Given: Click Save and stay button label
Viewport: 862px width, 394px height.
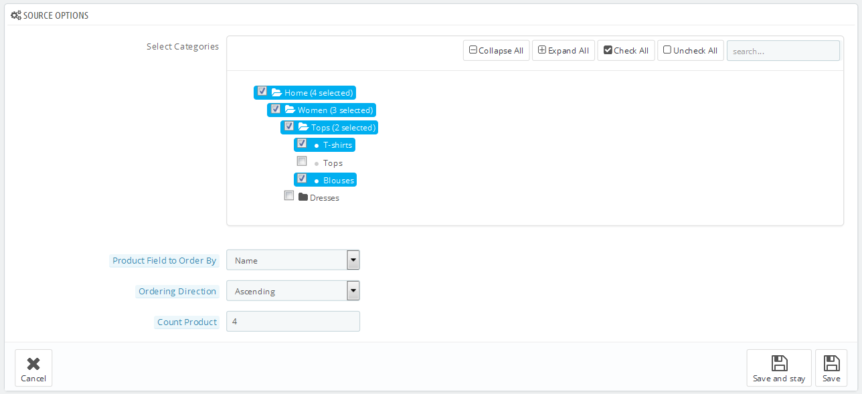Looking at the screenshot, I should pos(779,379).
